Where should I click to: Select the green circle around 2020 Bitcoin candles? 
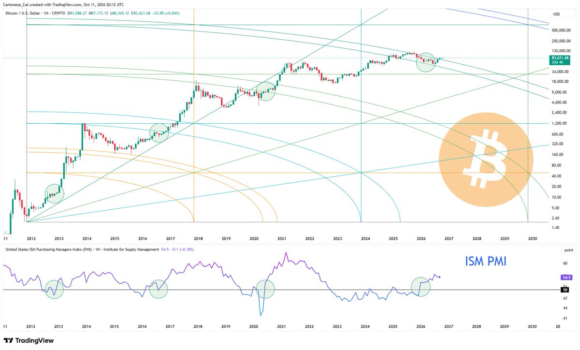pyautogui.click(x=265, y=91)
